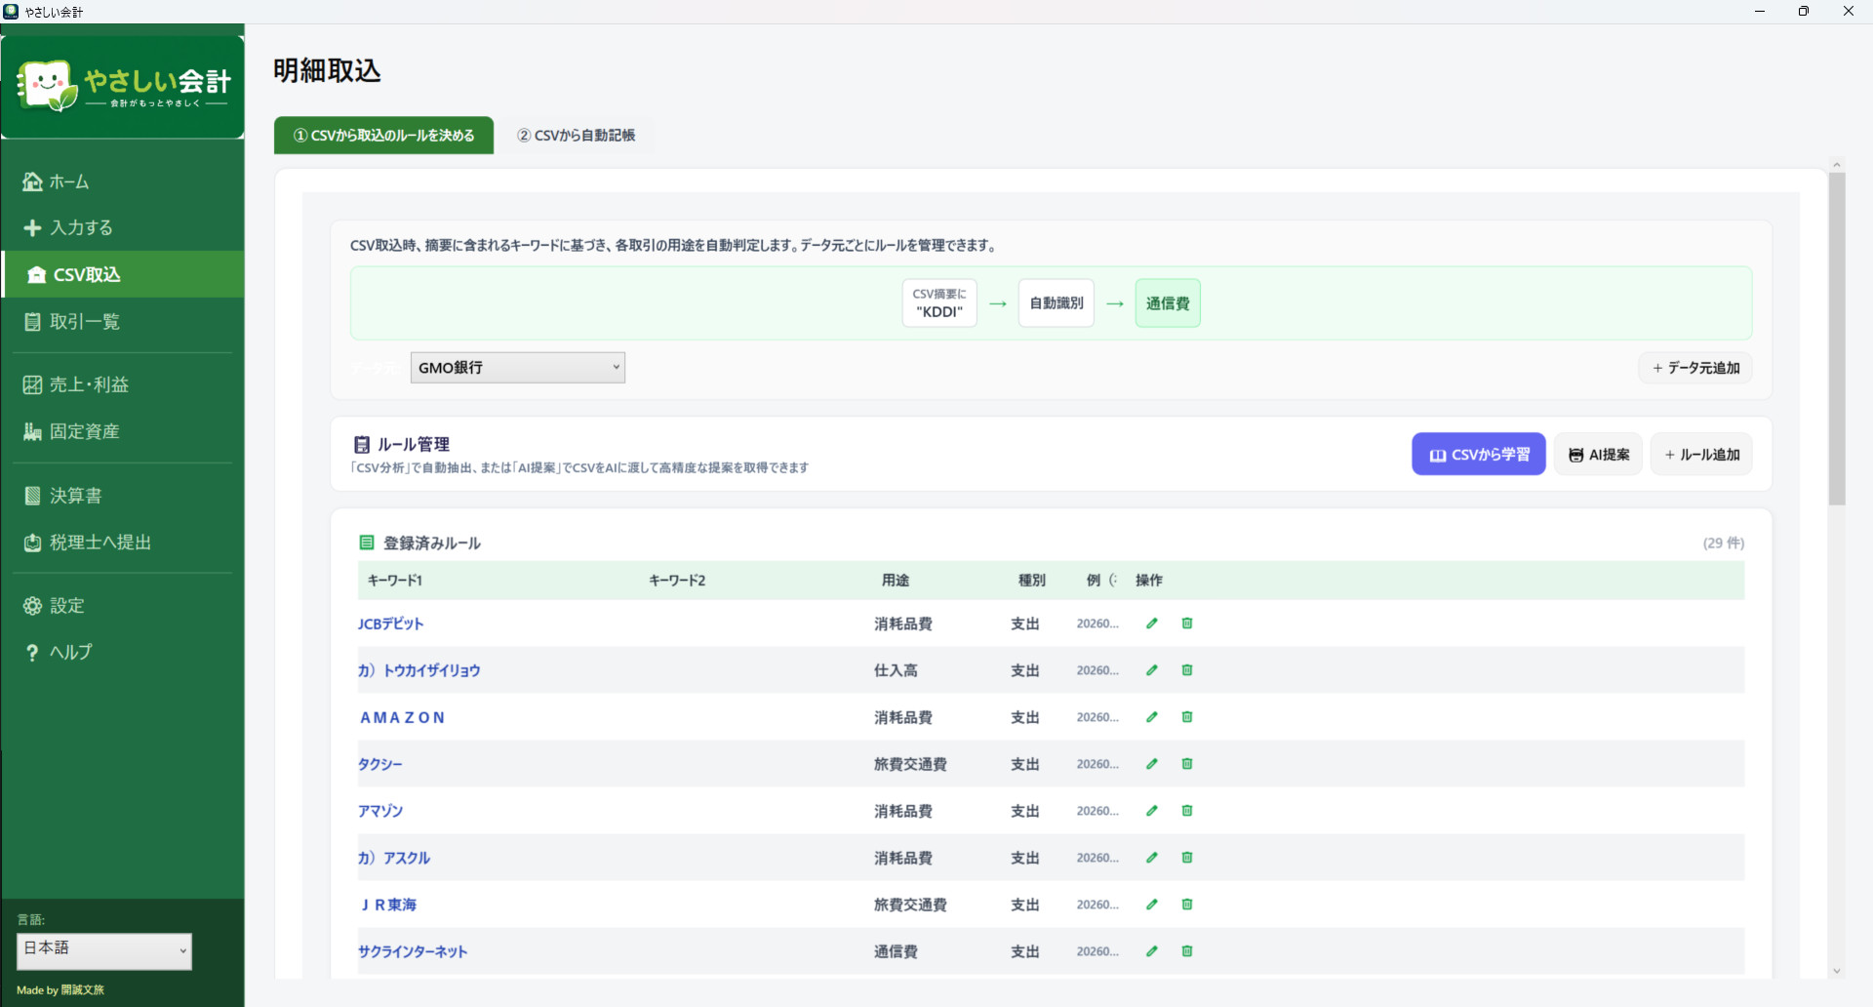
Task: Click the 通信費 result box in flow diagram
Action: pyautogui.click(x=1168, y=303)
